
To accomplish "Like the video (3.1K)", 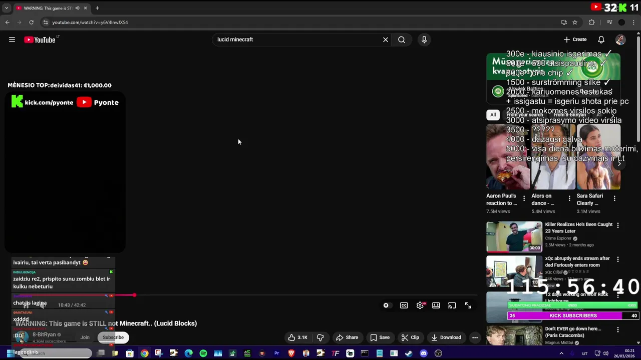I will coord(297,337).
